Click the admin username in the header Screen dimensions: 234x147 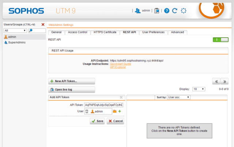point(146,11)
